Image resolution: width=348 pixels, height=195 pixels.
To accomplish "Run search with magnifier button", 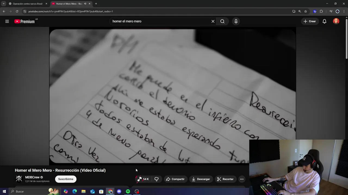I will 222,21.
